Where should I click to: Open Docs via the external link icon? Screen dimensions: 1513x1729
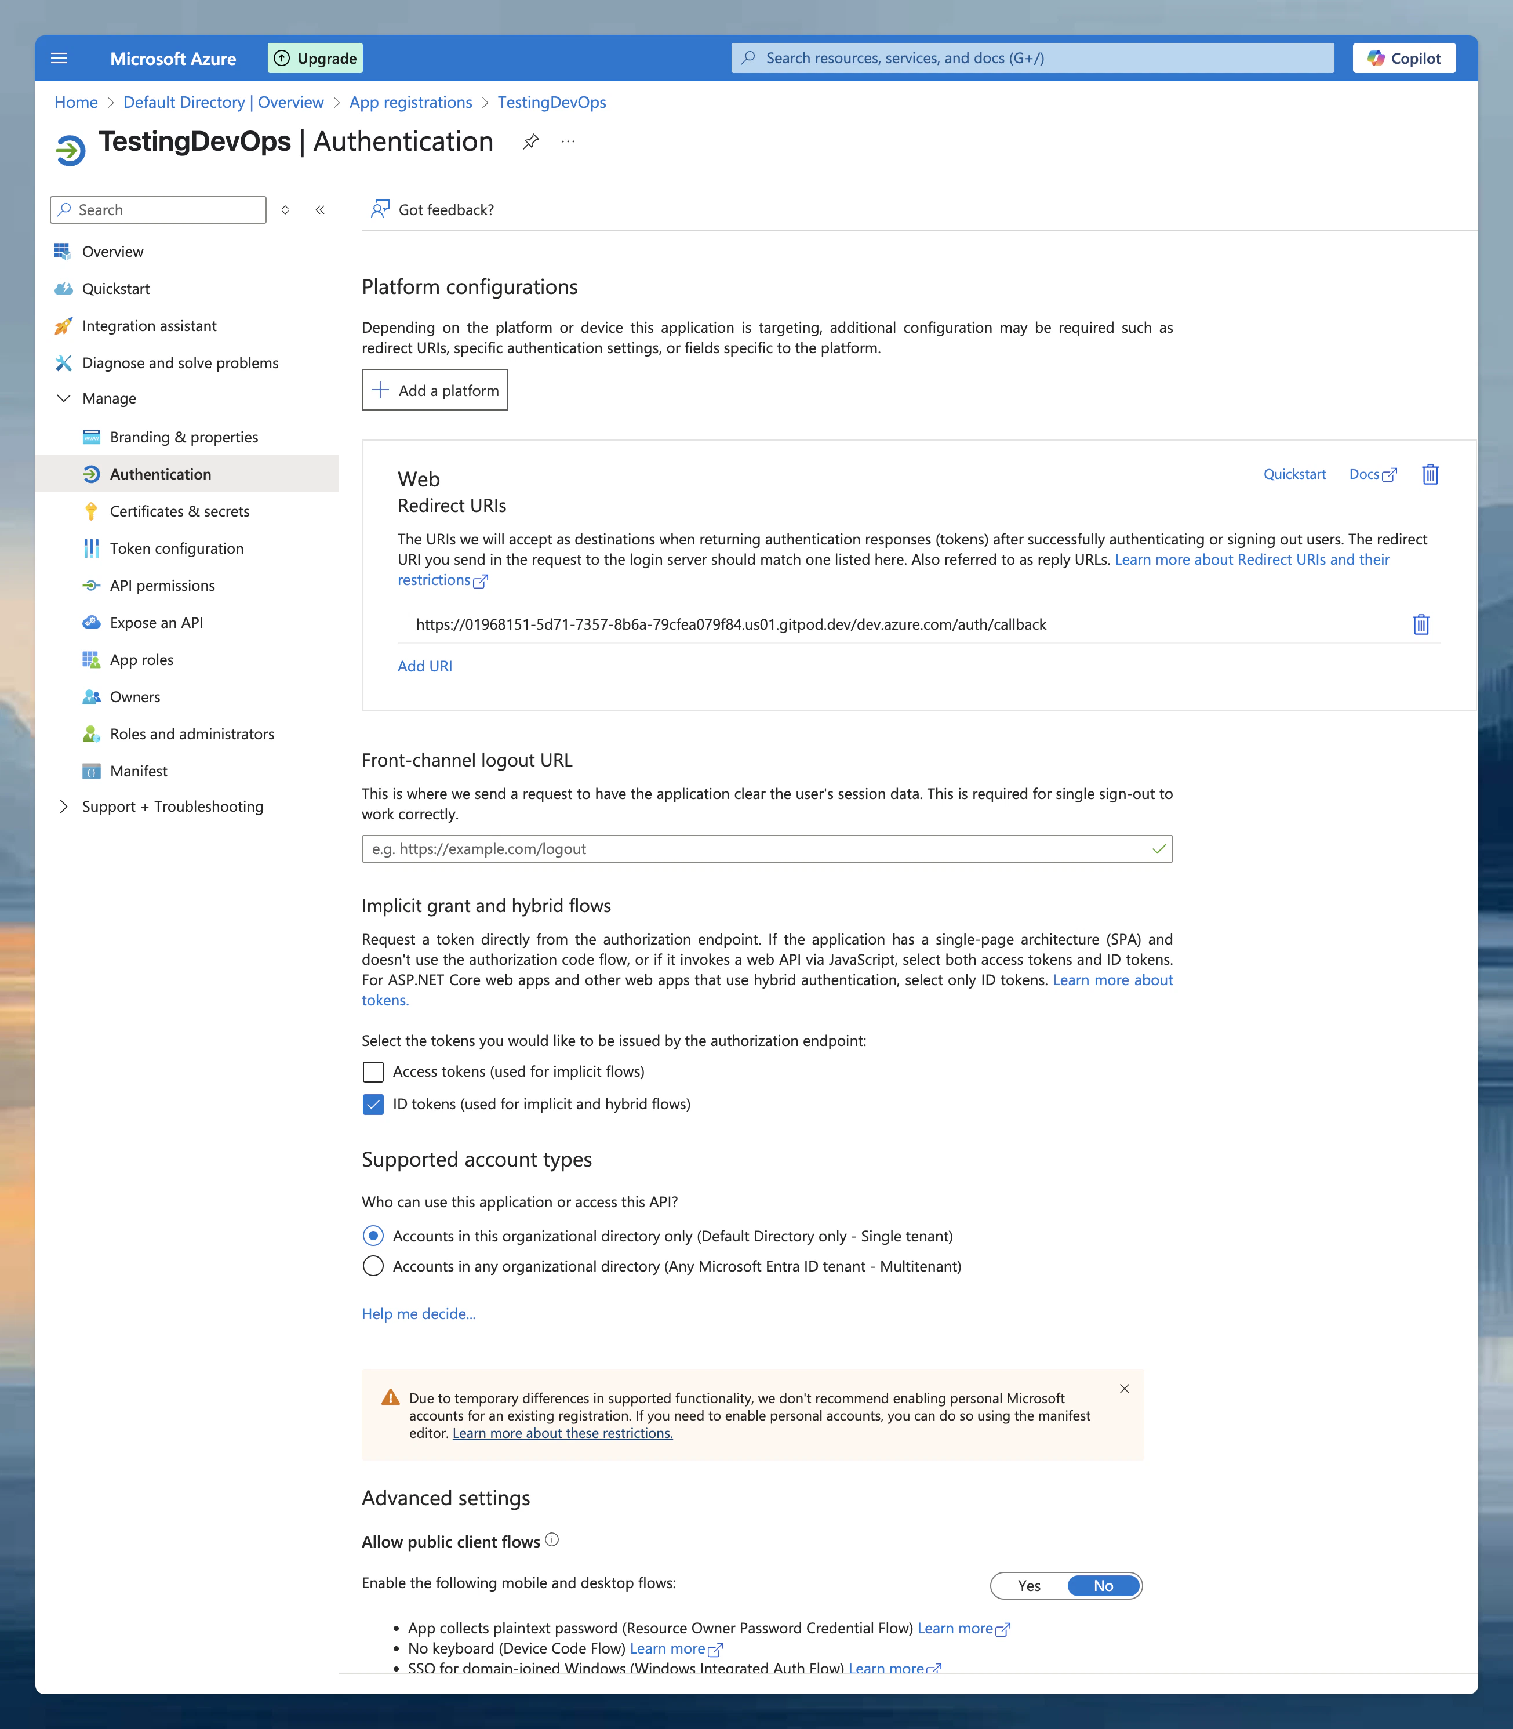coord(1391,474)
